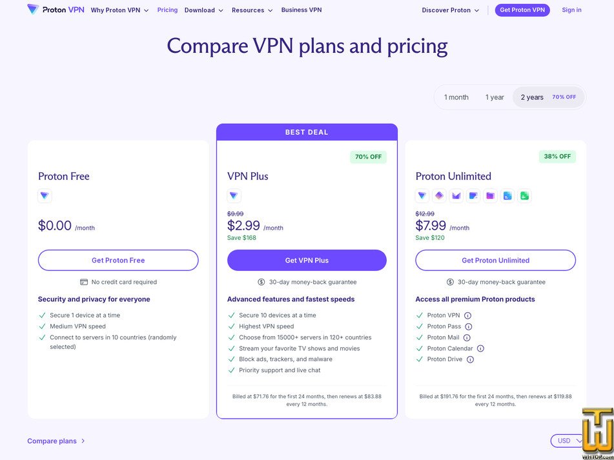
Task: Open the Resources menu
Action: [x=252, y=10]
